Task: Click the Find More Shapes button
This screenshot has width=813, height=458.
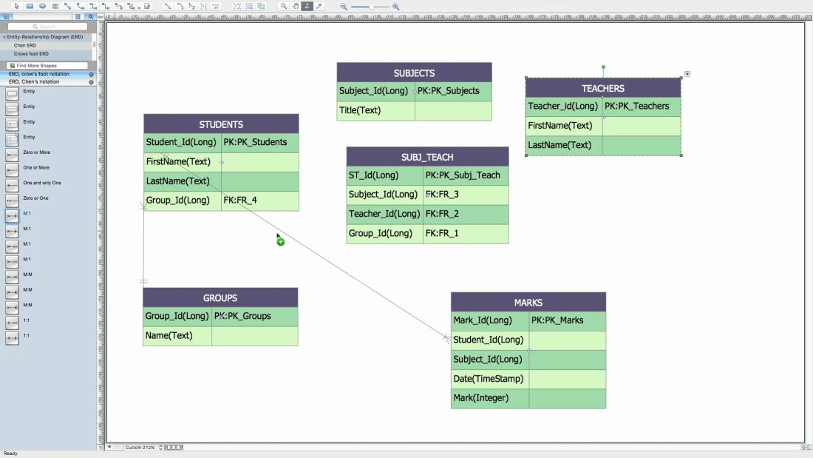Action: tap(47, 66)
